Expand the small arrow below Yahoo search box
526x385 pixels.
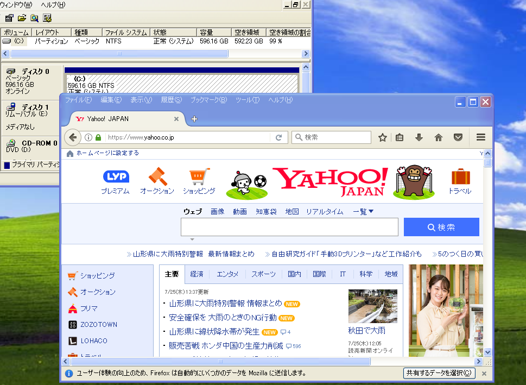pos(192,239)
